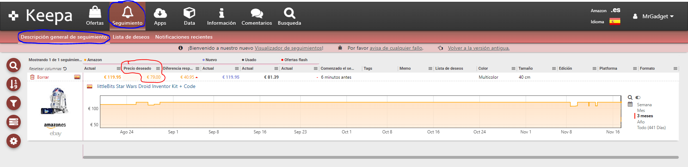Open the Data cube section

tap(189, 16)
